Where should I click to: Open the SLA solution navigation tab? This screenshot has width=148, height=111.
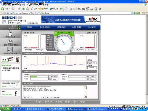[x=92, y=27]
